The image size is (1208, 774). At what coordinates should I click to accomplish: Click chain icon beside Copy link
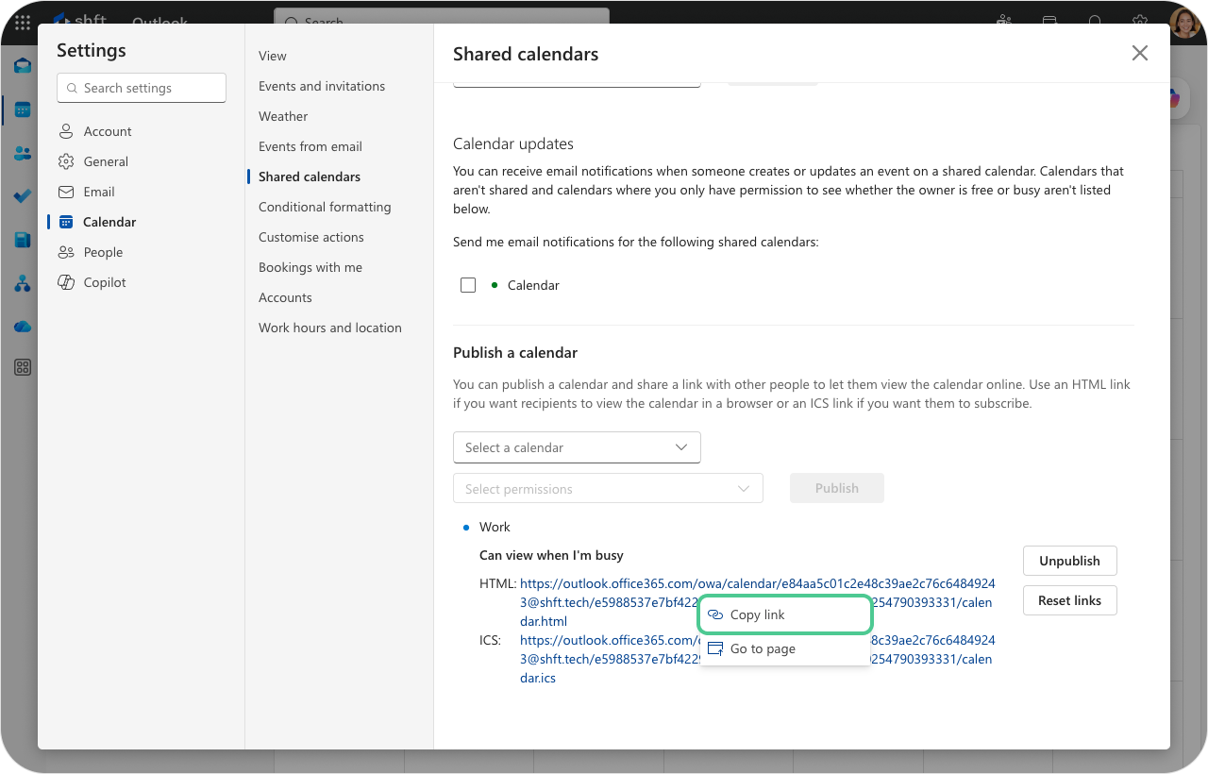click(x=715, y=614)
